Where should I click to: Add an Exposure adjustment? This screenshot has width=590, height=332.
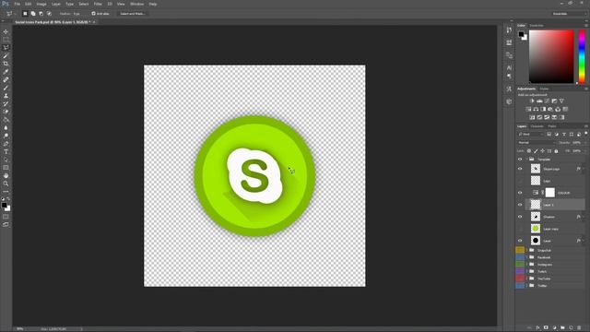tap(554, 101)
